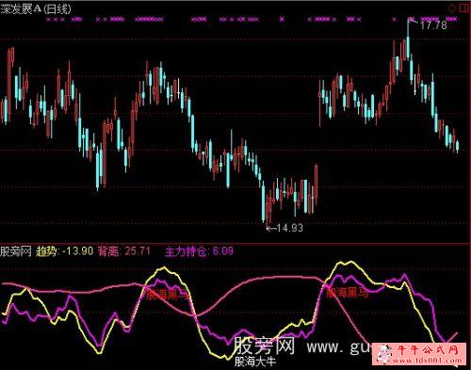Screen dimensions: 471x370
Task: Click the 6.09 主力持仓 value
Action: [x=223, y=251]
